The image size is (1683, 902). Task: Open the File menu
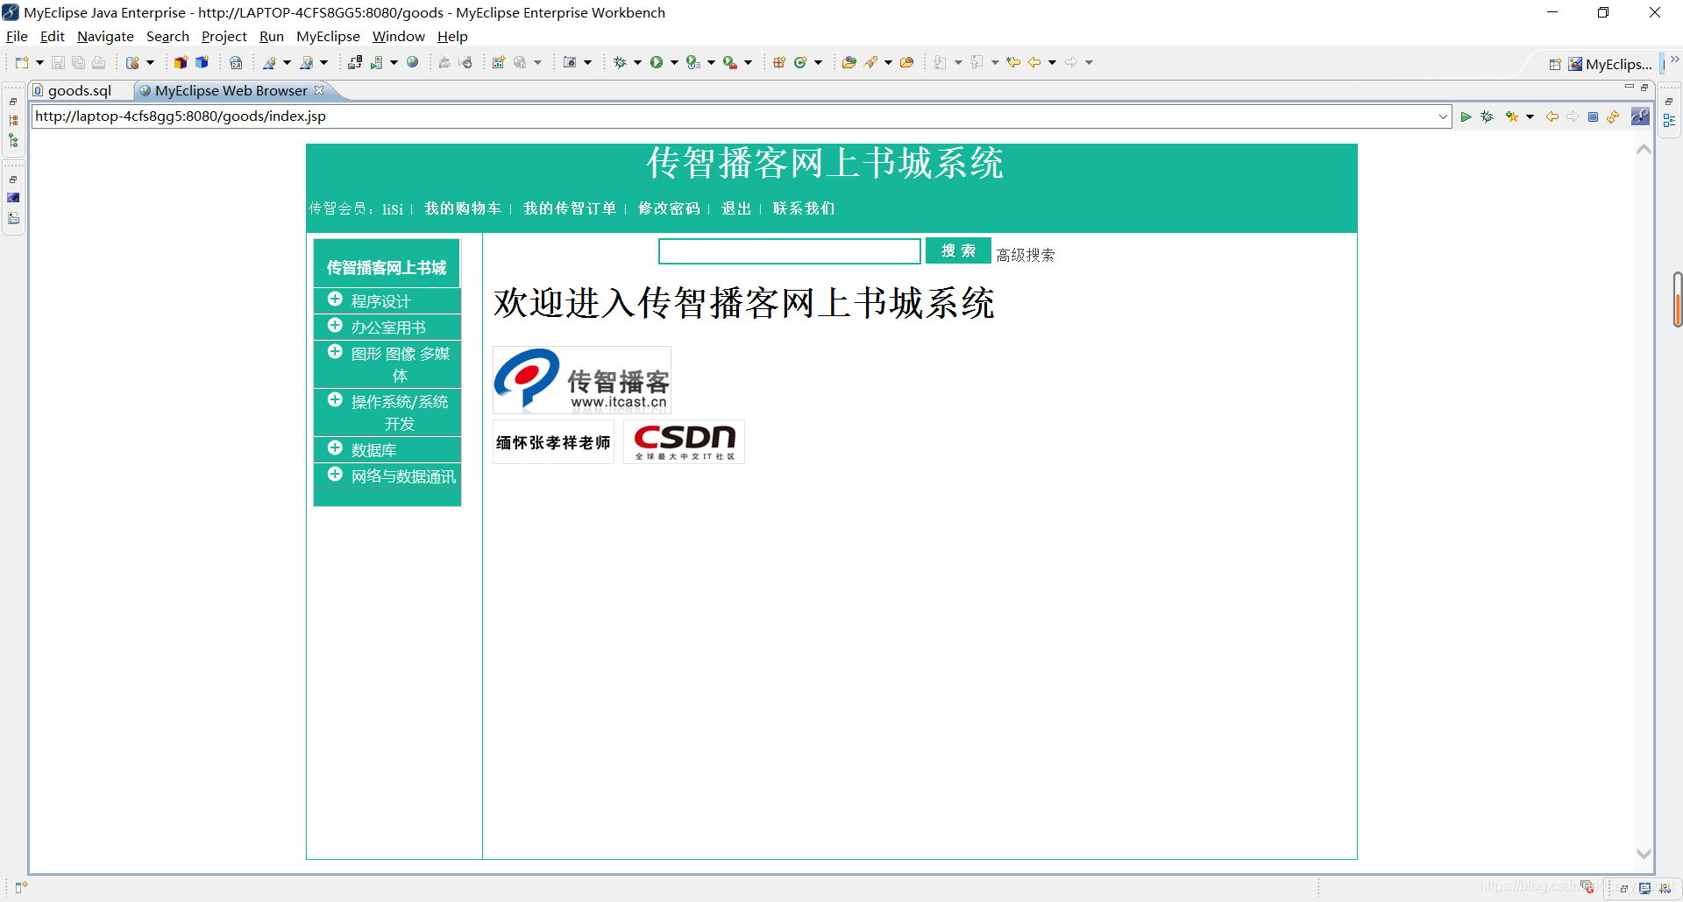pyautogui.click(x=17, y=36)
